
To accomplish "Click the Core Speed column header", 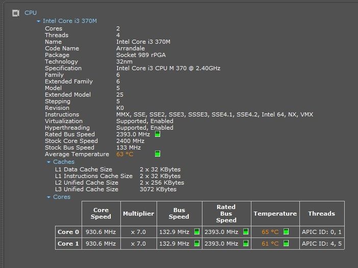I will click(x=101, y=214).
